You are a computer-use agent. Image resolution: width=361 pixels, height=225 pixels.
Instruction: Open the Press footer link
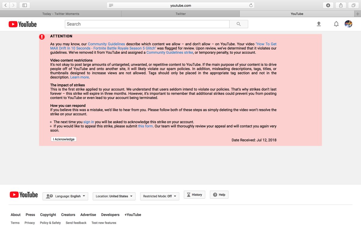(x=30, y=215)
